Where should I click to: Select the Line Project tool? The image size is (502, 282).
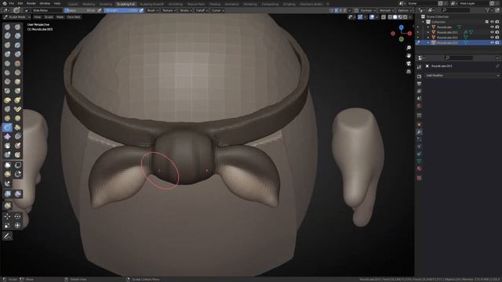(7, 183)
